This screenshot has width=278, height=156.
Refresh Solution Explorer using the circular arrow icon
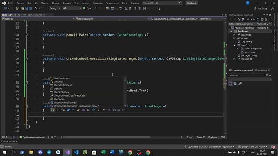pos(258,19)
